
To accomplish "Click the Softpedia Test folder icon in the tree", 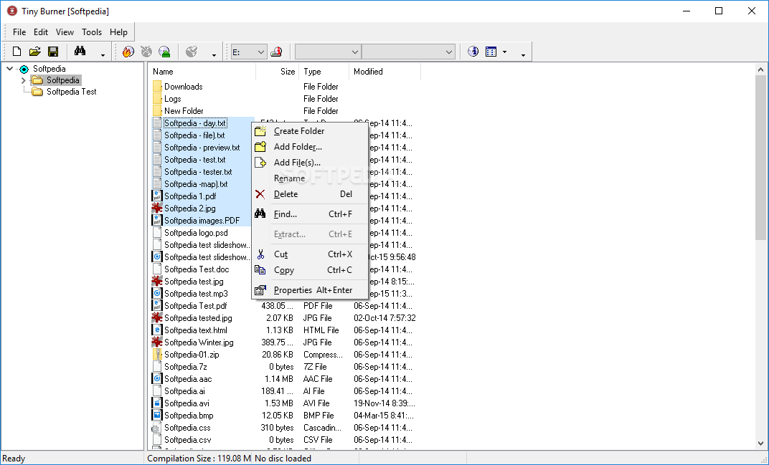I will [x=37, y=92].
